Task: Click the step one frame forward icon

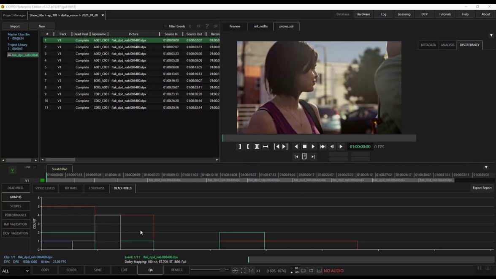Action: click(340, 147)
